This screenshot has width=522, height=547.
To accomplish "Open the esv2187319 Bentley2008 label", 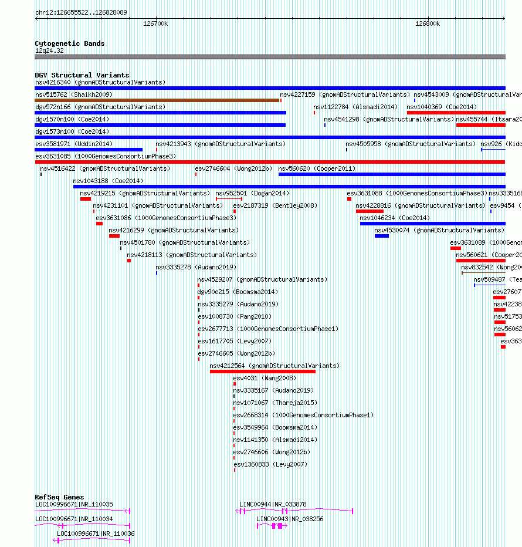I will point(275,205).
